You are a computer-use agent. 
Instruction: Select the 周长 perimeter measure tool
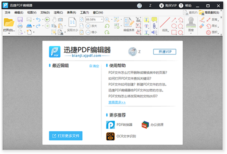(x=212, y=26)
